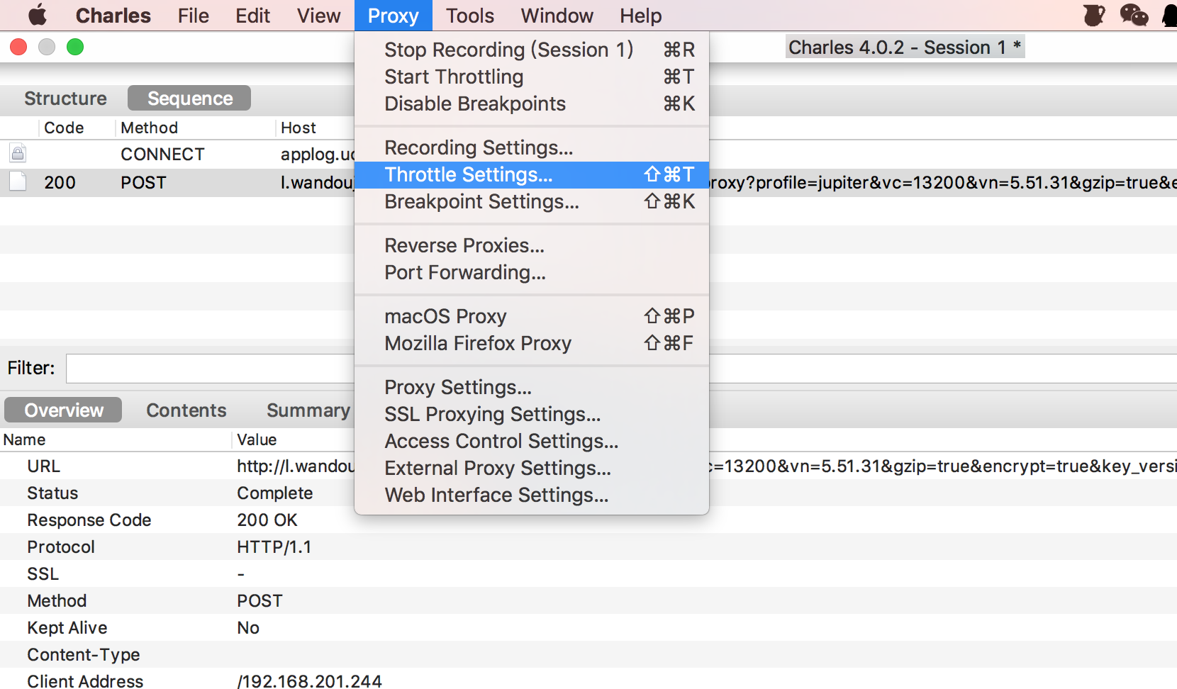Open the Charles application menu
Screen dimensions: 1177x689
point(113,16)
